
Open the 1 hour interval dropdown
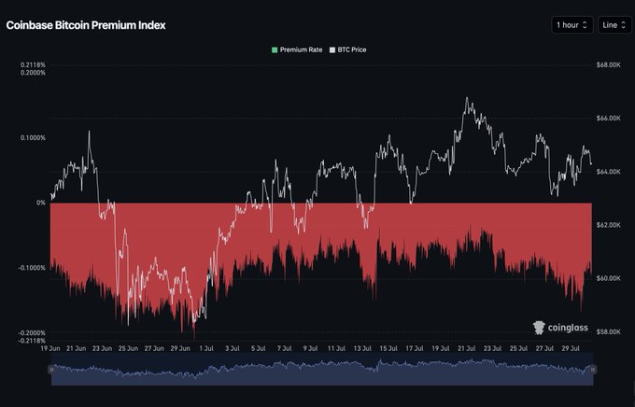coord(571,25)
